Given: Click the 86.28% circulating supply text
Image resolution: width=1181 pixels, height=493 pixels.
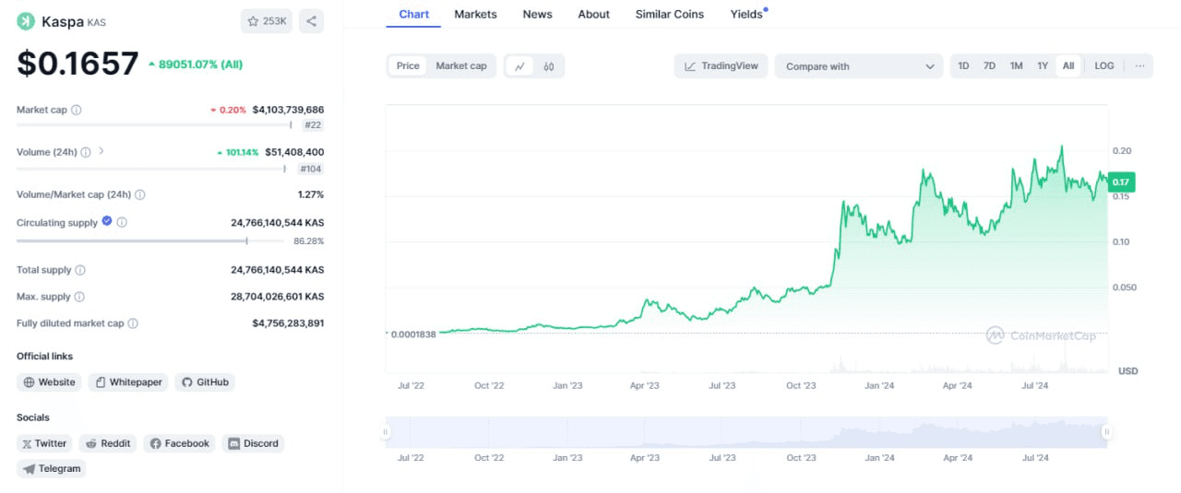Looking at the screenshot, I should click(309, 241).
